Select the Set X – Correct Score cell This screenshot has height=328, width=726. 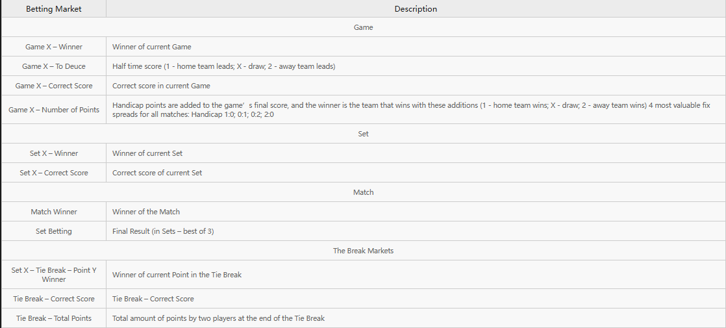pyautogui.click(x=54, y=173)
